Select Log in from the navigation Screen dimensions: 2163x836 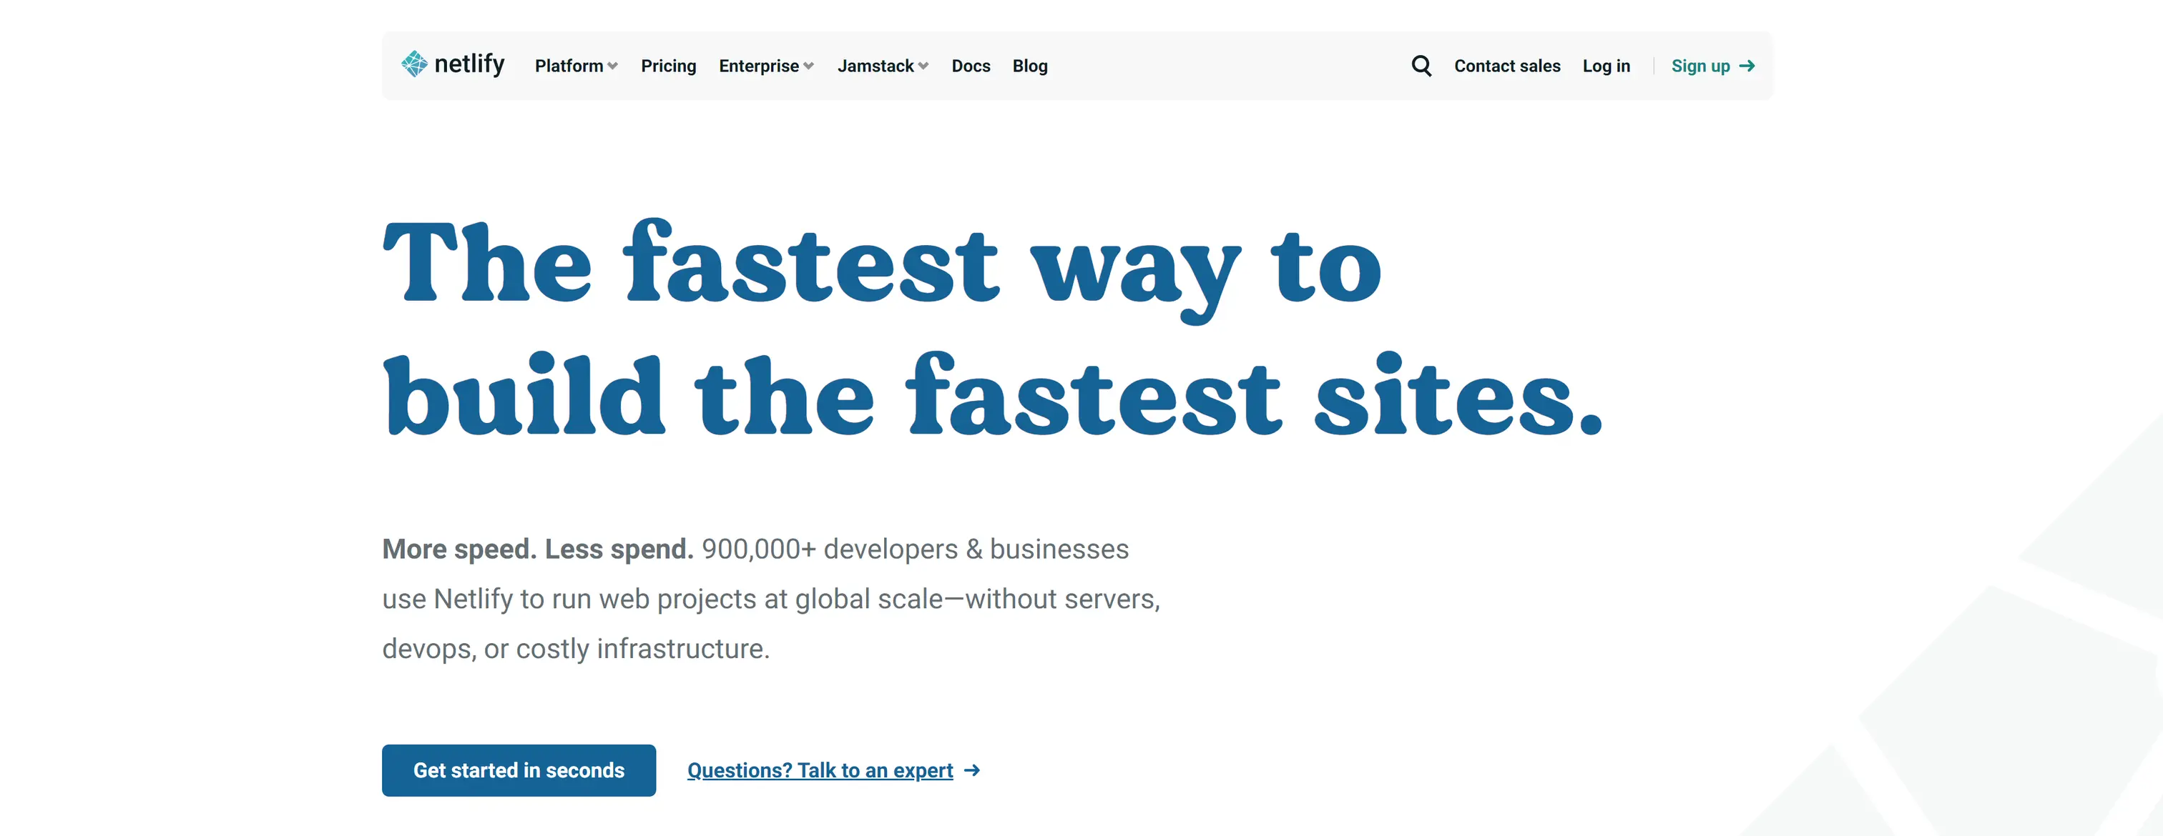1606,66
